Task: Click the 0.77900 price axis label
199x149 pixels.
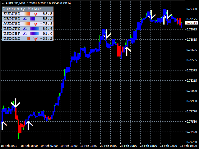Action: pyautogui.click(x=192, y=101)
